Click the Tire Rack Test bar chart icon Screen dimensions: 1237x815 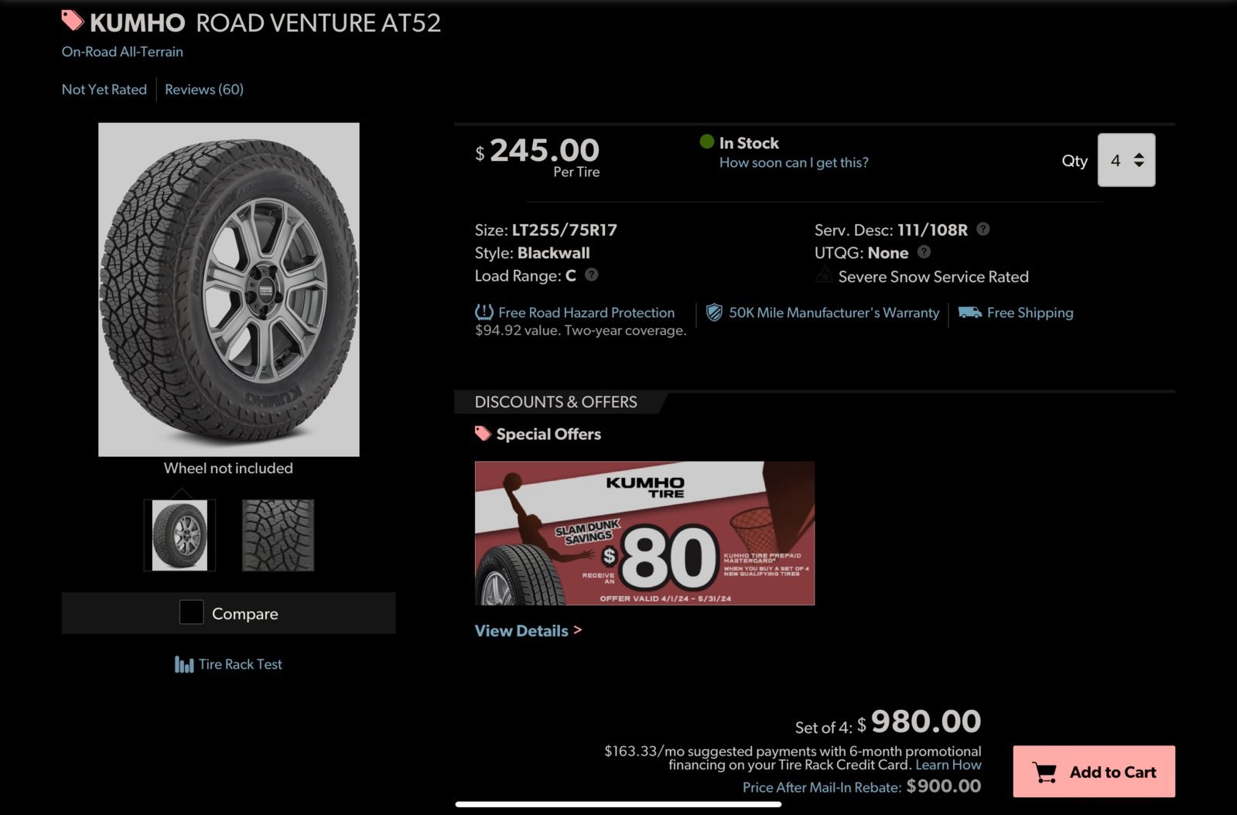tap(184, 664)
